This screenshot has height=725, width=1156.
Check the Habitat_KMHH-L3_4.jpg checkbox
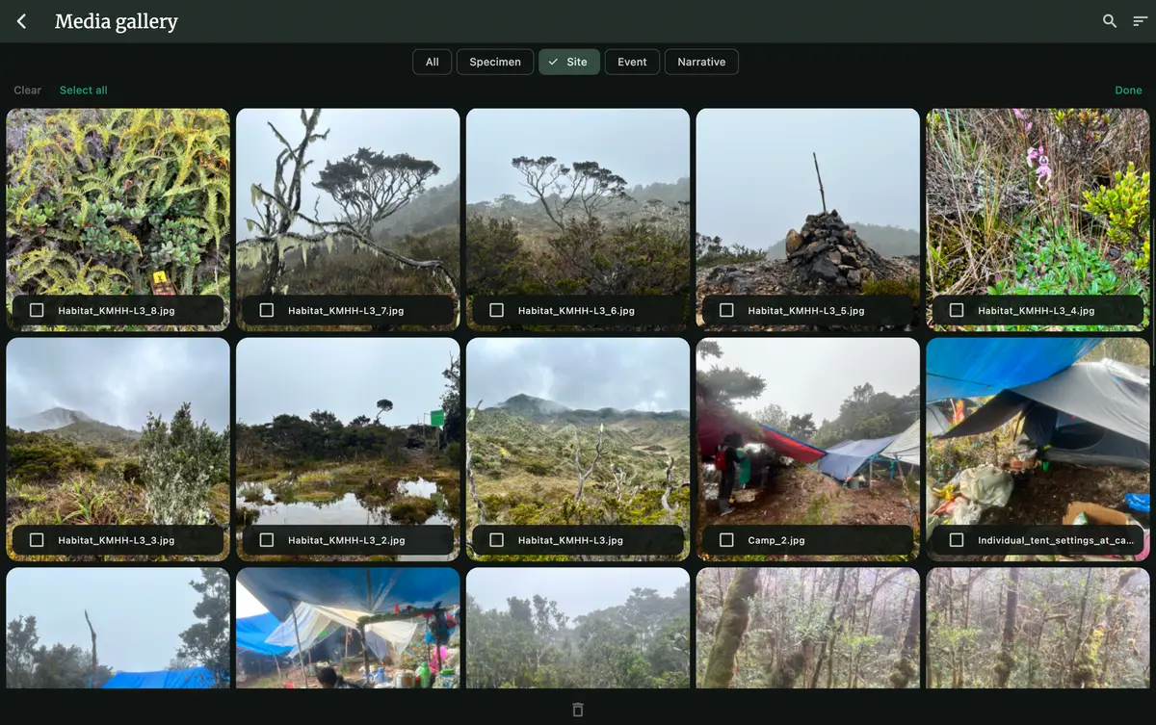click(957, 310)
